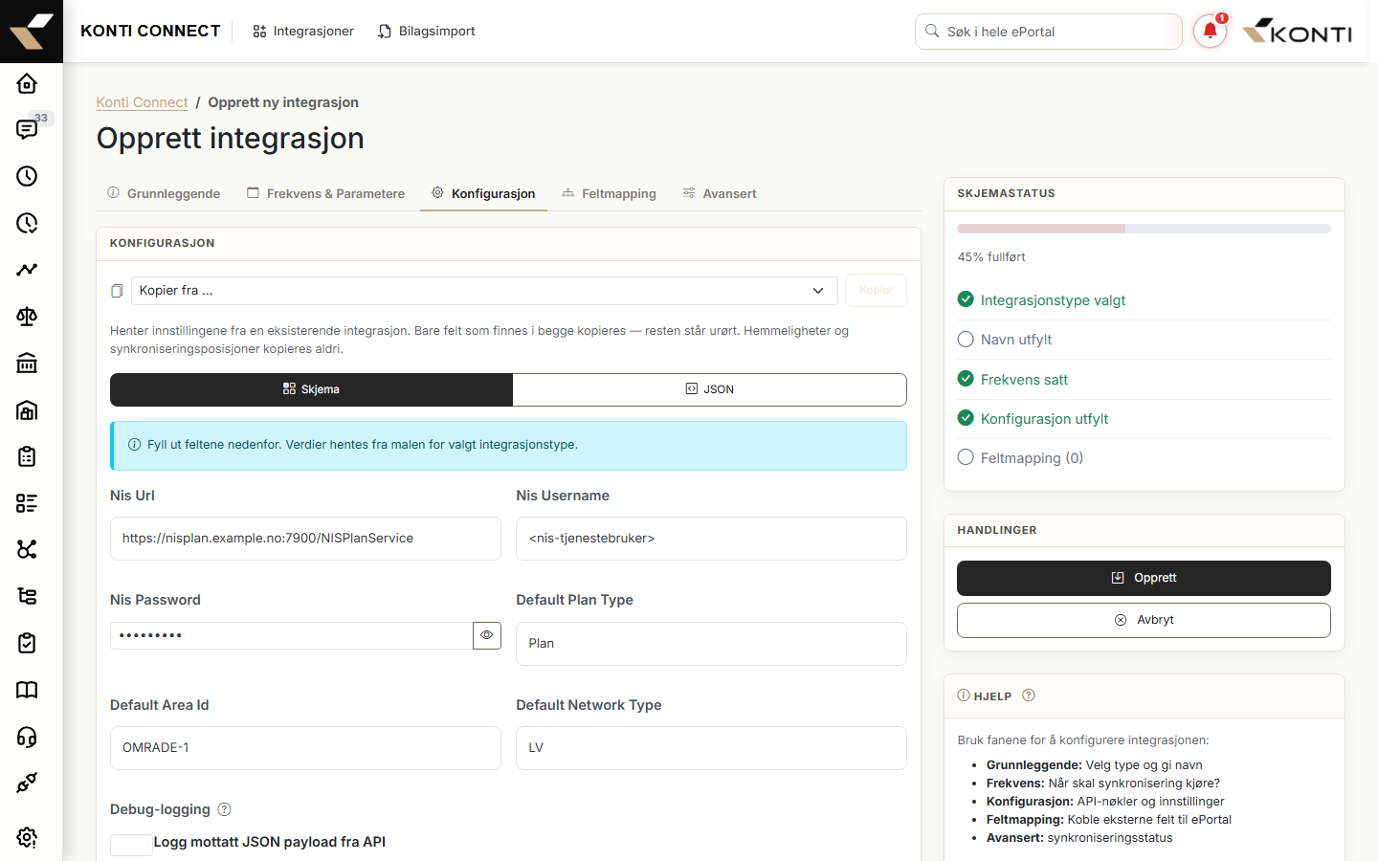Viewport: 1378px width, 861px height.
Task: Switch to the Frekvens & Parametere tab
Action: pos(326,193)
